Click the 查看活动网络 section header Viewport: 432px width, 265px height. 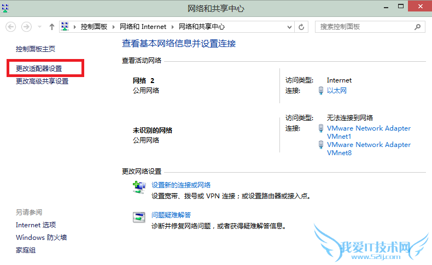pos(142,61)
